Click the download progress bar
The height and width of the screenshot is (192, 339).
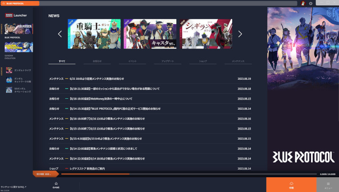click(189, 174)
